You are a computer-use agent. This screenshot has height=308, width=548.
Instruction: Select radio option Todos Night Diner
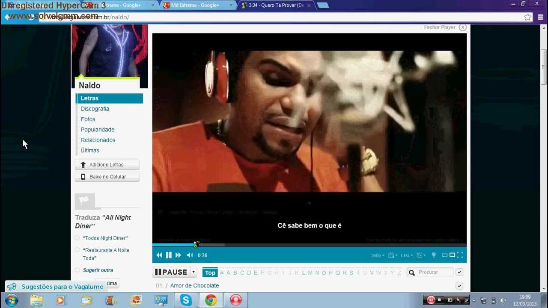coord(77,238)
